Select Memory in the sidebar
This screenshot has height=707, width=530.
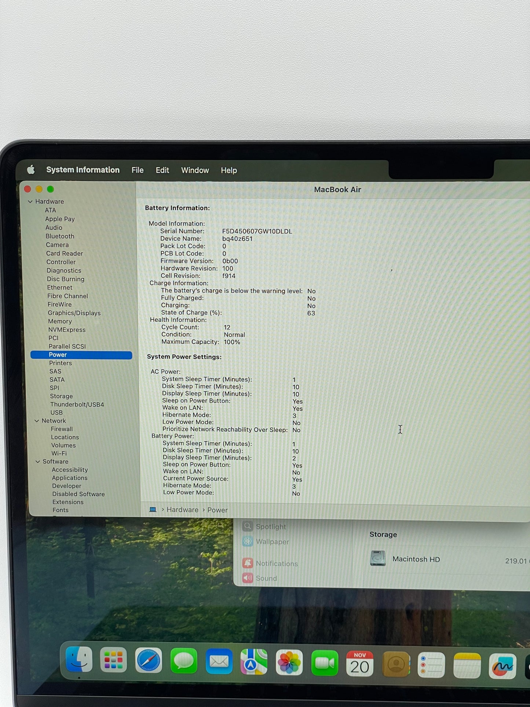60,321
